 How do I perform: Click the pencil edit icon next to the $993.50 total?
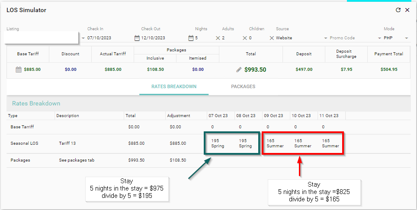239,69
